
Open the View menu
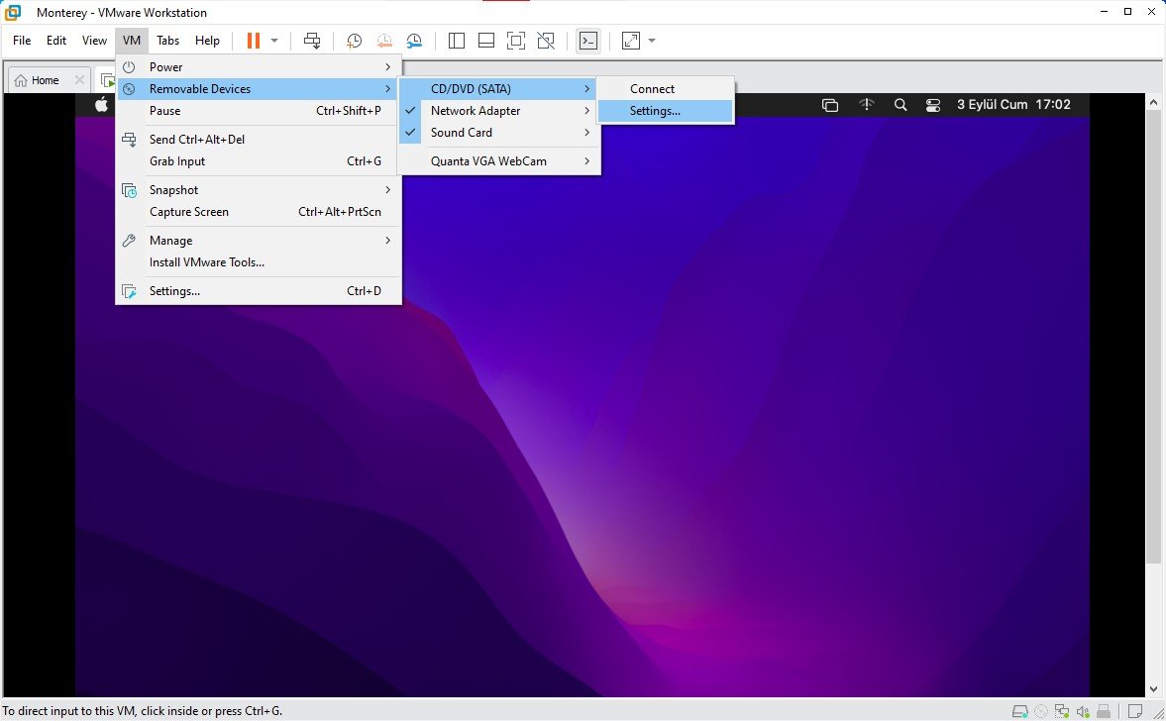click(x=94, y=41)
